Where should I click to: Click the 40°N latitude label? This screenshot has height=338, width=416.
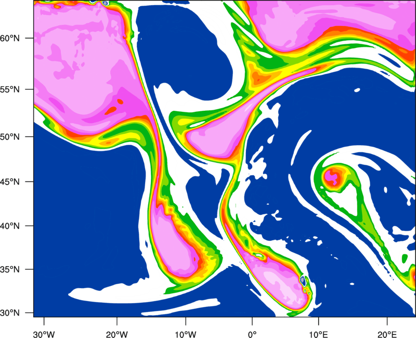pos(10,226)
